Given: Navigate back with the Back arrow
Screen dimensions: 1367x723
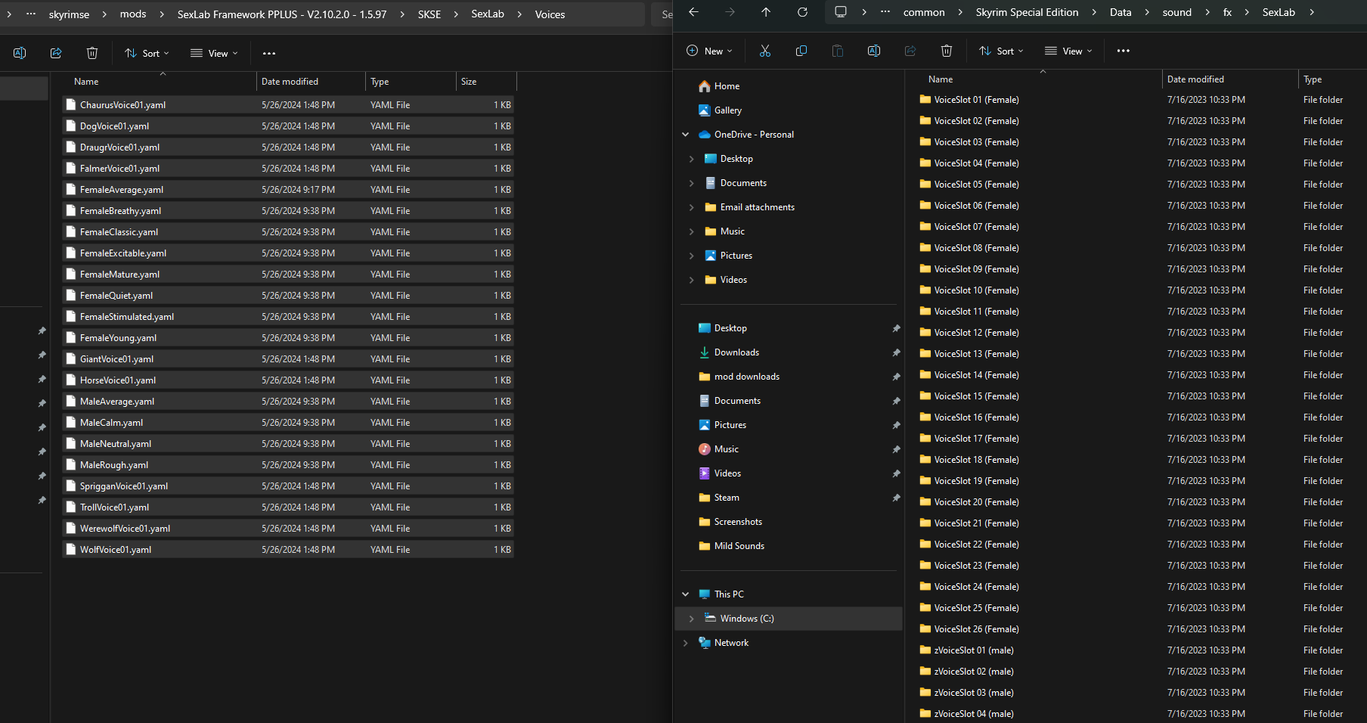Looking at the screenshot, I should [x=693, y=12].
